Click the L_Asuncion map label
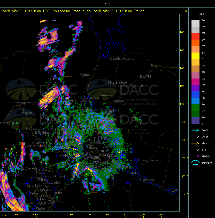 [x=118, y=101]
